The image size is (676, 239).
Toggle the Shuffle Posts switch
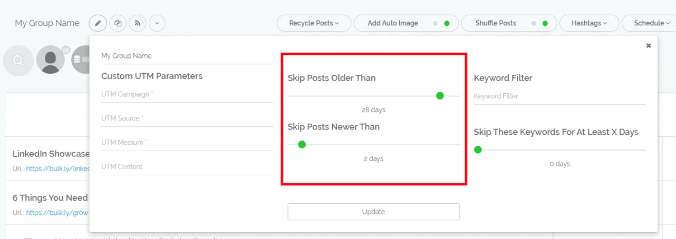click(x=540, y=23)
